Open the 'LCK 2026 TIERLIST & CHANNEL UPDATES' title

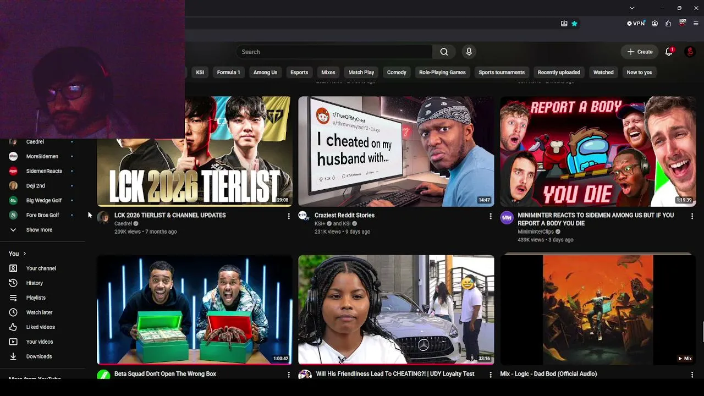[170, 215]
